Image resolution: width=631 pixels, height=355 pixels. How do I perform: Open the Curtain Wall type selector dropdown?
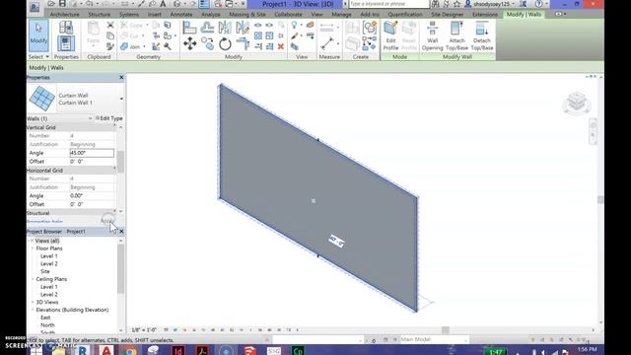coord(121,99)
